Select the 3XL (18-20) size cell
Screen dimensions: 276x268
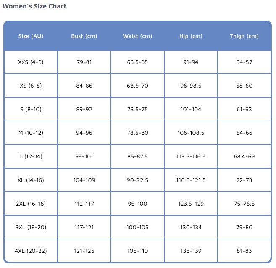[31, 228]
